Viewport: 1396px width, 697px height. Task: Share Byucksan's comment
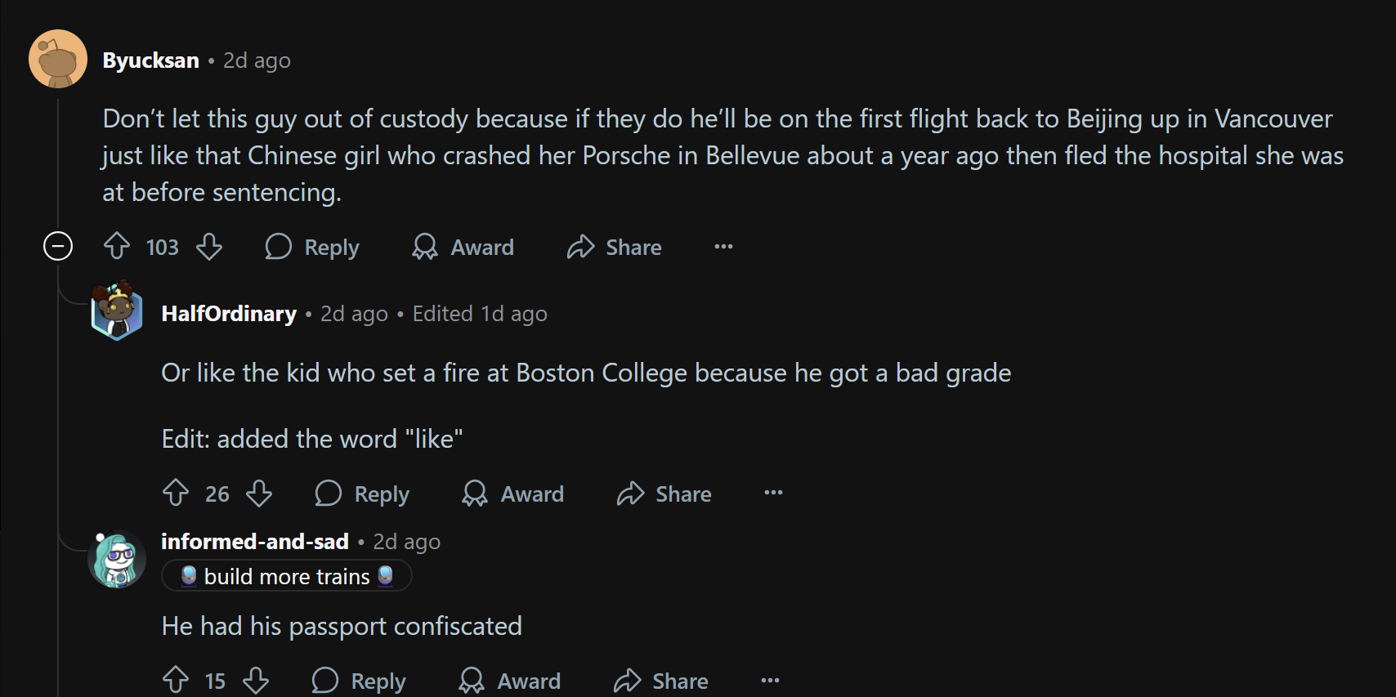(x=615, y=247)
